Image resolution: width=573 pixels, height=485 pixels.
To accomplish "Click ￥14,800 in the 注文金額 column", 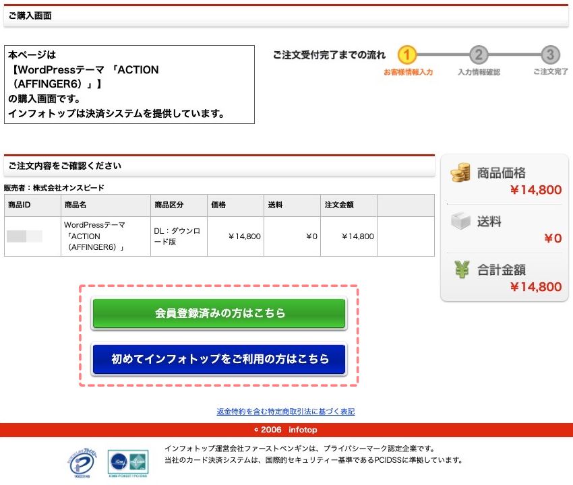I will [358, 236].
